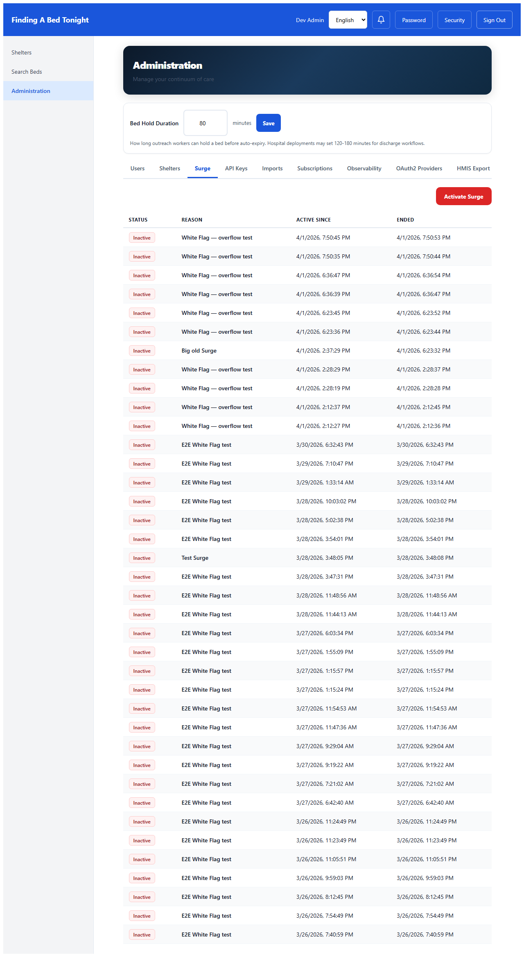Open the English language dropdown
This screenshot has height=957, width=524.
[348, 20]
